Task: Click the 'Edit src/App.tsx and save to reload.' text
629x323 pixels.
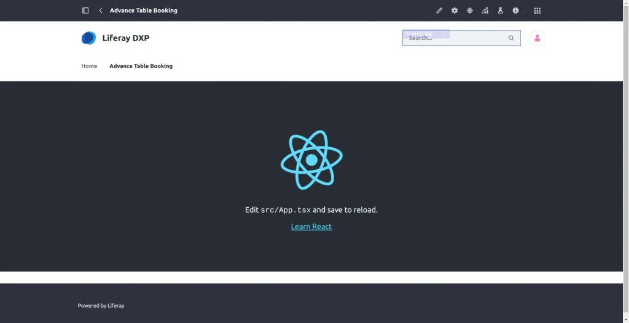Action: [x=311, y=210]
